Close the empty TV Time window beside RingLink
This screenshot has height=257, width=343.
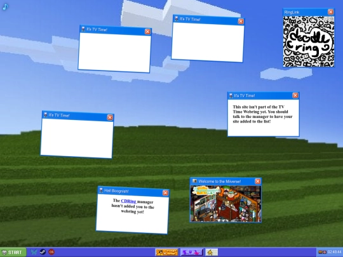pyautogui.click(x=241, y=21)
